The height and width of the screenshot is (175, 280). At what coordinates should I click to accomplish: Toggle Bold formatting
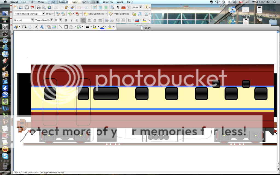tap(66, 20)
